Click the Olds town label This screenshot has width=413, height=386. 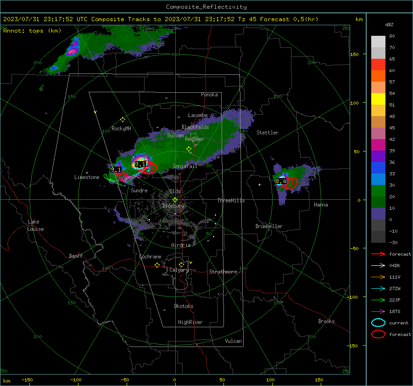click(x=175, y=191)
